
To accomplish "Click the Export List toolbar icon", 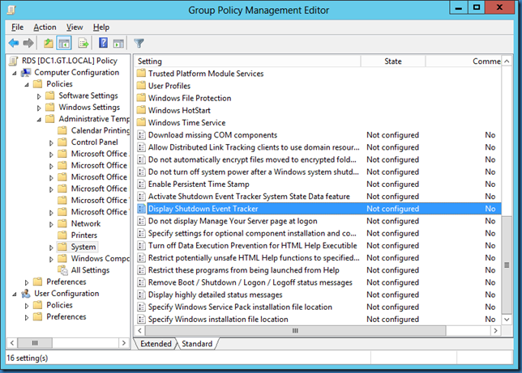I will pyautogui.click(x=83, y=43).
